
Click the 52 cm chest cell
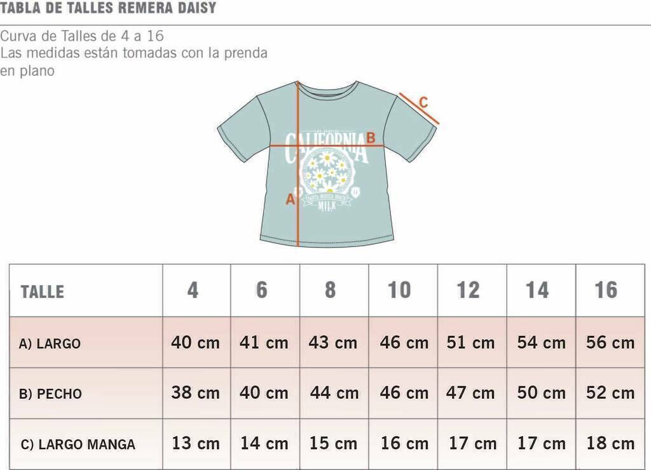point(610,393)
